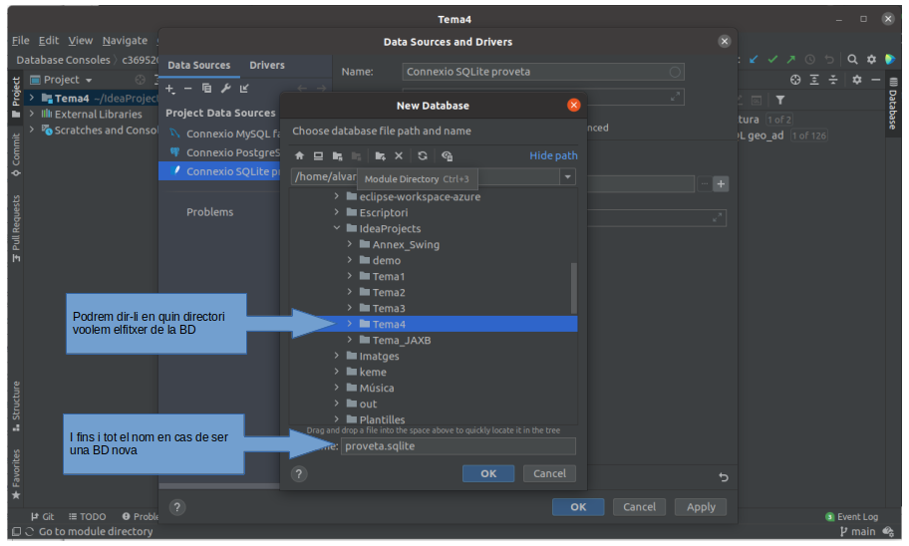Duplicate the data source with copy icon
Screen dimensions: 909x546
pos(206,88)
